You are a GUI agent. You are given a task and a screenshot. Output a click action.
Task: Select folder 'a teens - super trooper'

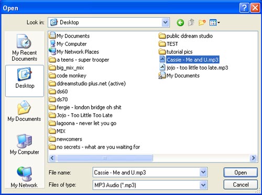click(79, 60)
